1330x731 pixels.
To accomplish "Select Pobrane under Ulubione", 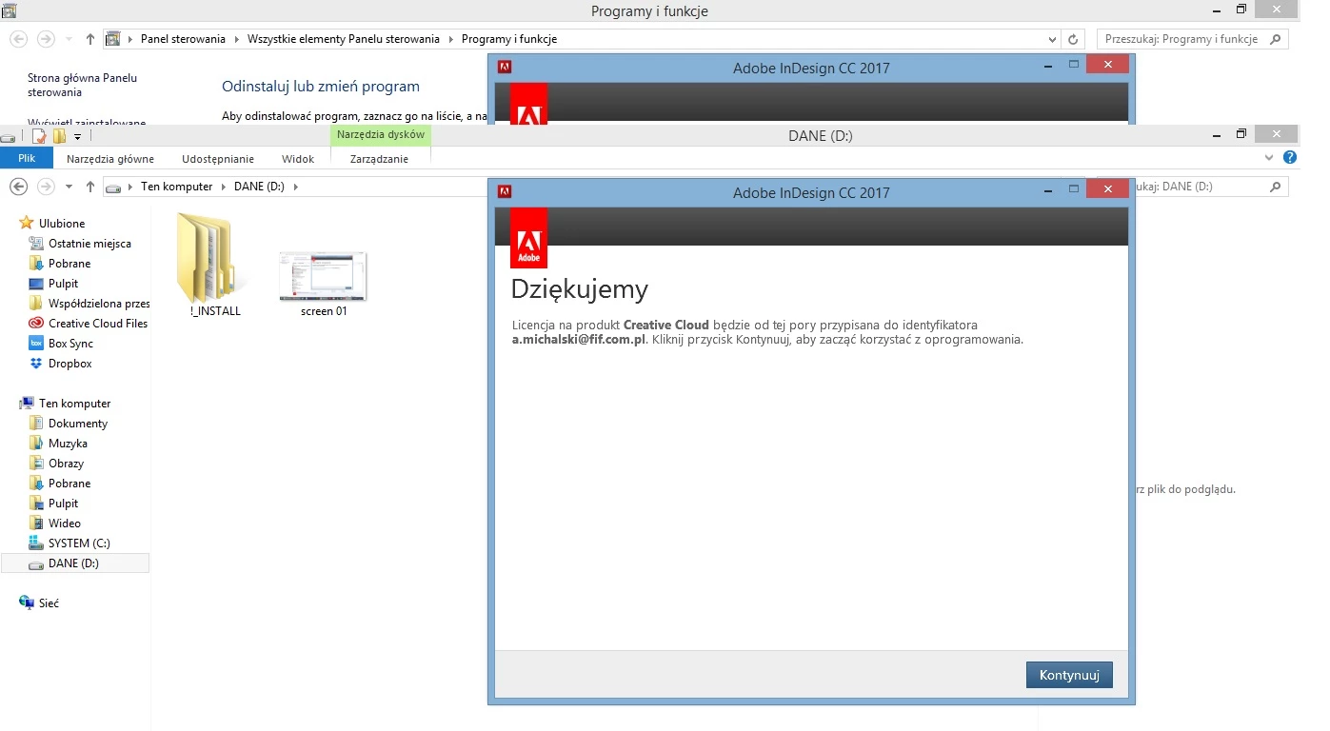I will [69, 264].
